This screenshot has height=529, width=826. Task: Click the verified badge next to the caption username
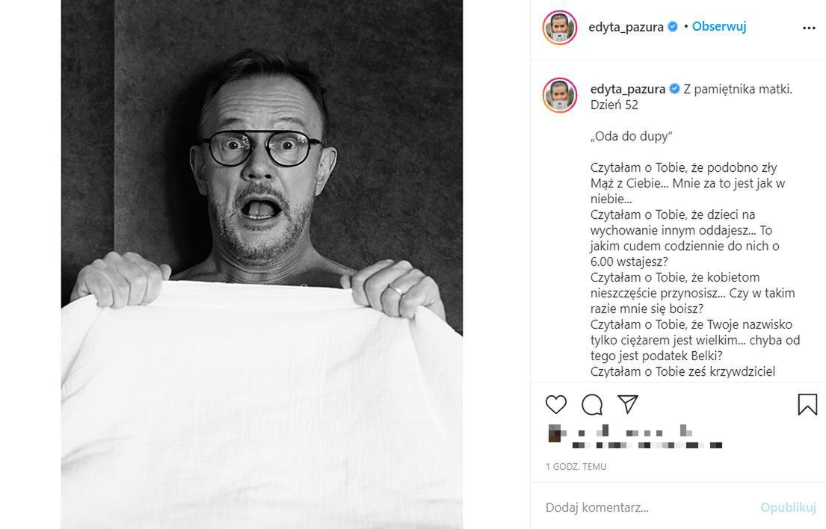pos(674,89)
